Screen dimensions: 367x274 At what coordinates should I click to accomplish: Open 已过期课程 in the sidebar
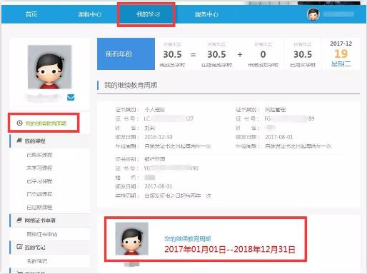(x=39, y=207)
